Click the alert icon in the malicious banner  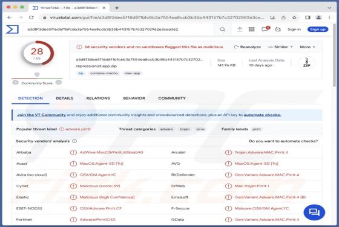(79, 46)
